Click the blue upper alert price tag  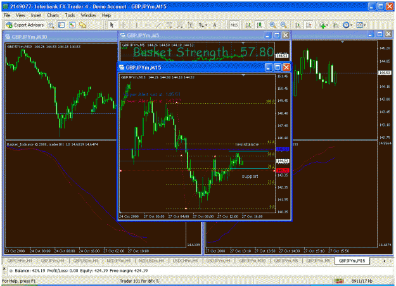click(283, 149)
